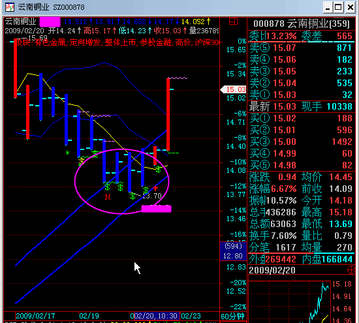This screenshot has width=359, height=323.
Task: Click the 买② 15.01 buy order row
Action: [301, 130]
